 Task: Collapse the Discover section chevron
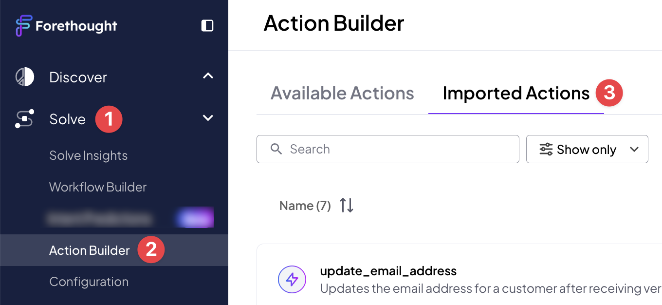click(x=208, y=76)
